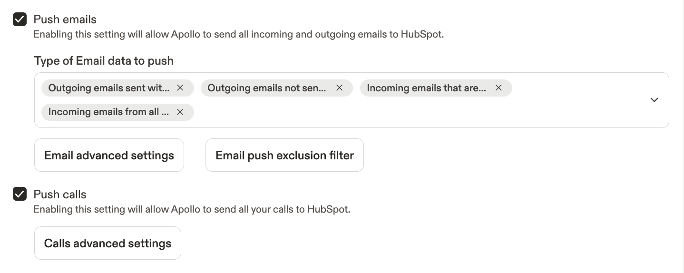Disable the Push calls checkbox
Screen dimensions: 684x273
tap(20, 194)
